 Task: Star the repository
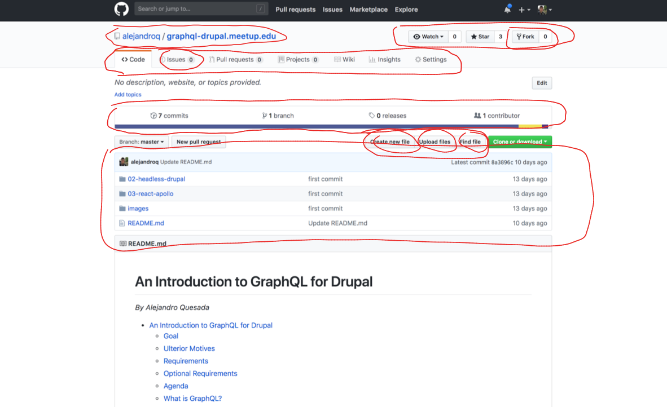click(480, 37)
